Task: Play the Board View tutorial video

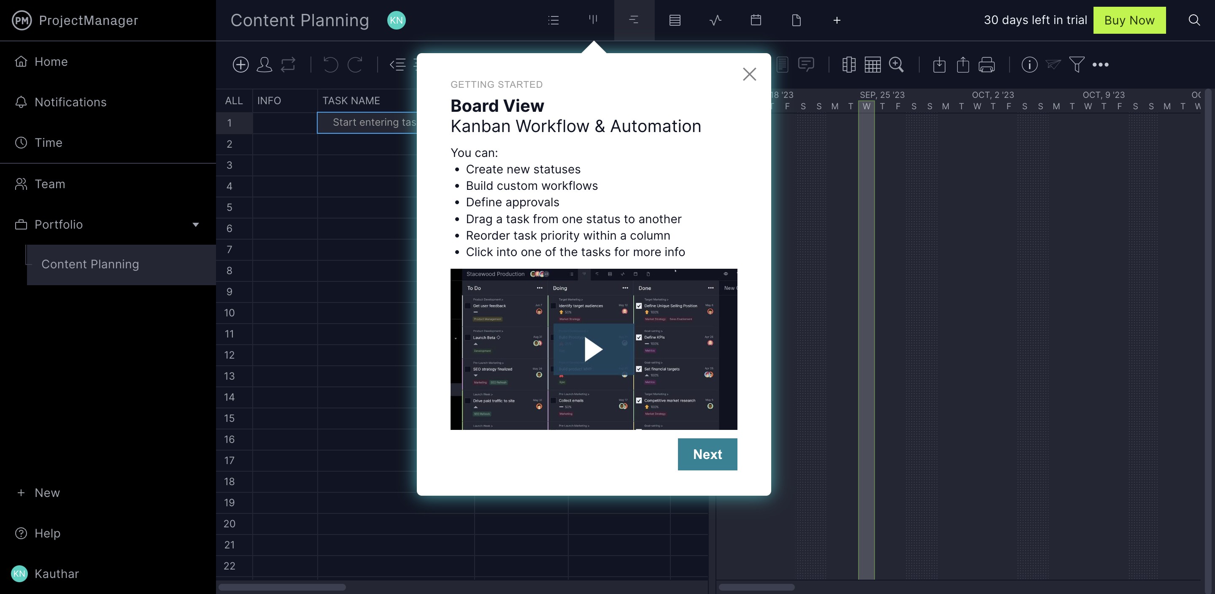Action: 593,349
